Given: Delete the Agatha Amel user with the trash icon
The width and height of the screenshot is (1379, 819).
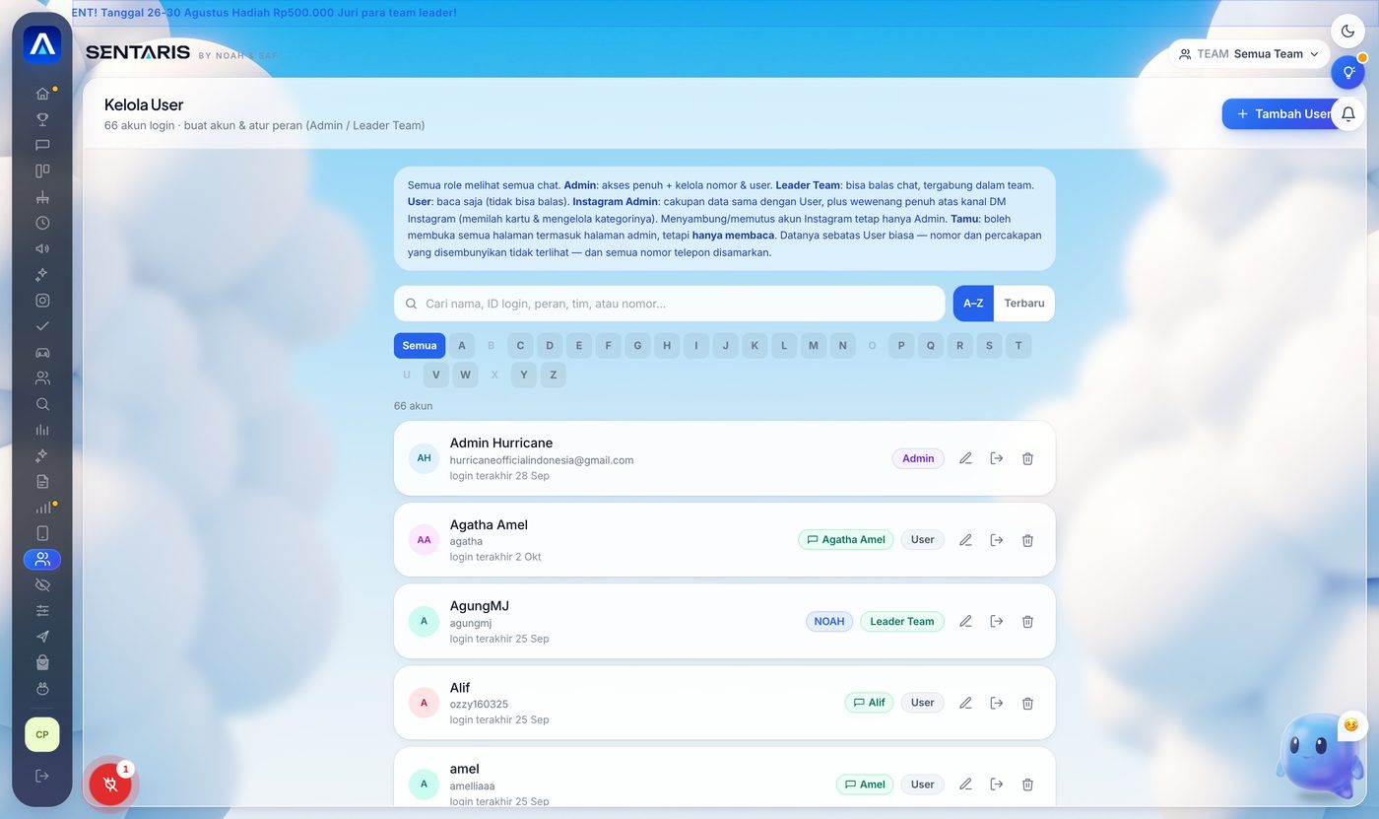Looking at the screenshot, I should coord(1027,540).
